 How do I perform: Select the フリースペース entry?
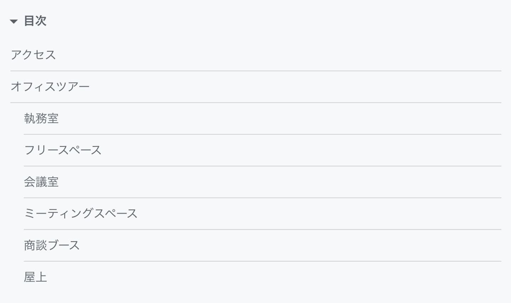[x=63, y=150]
